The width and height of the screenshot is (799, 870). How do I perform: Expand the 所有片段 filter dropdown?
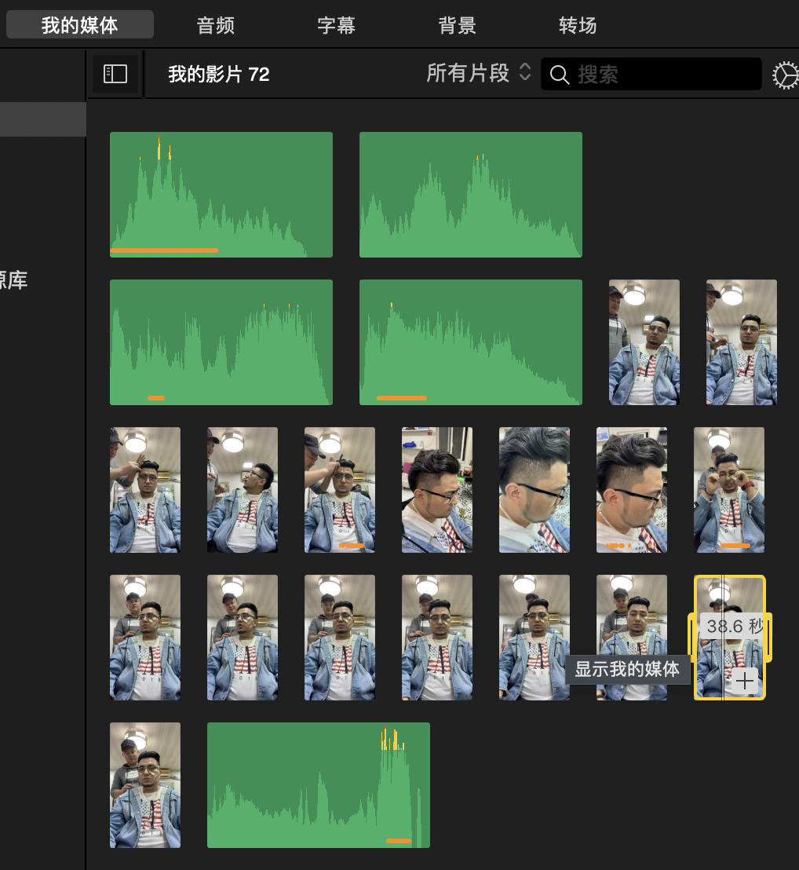(x=479, y=74)
